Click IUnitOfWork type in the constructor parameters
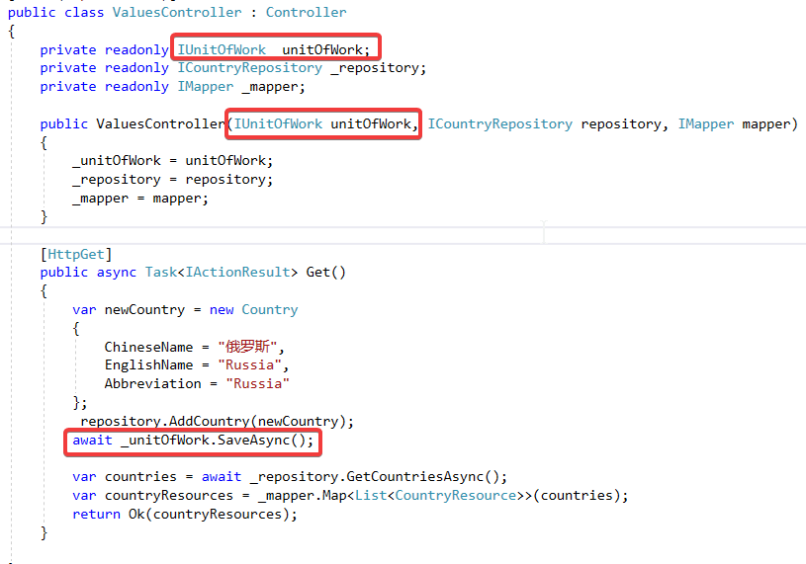Viewport: 806px width, 564px height. click(x=278, y=124)
